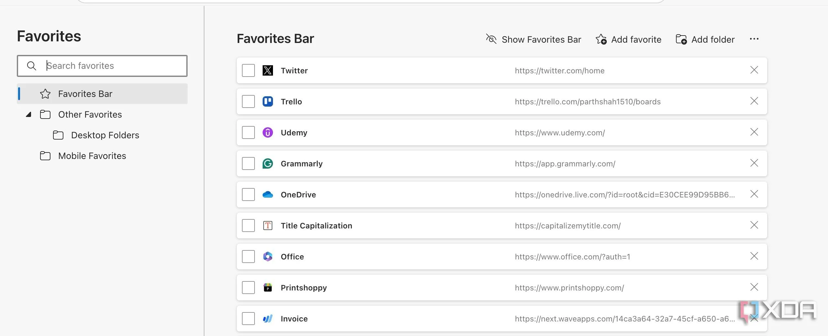This screenshot has height=336, width=828.
Task: Check the Twitter row checkbox
Action: [248, 70]
